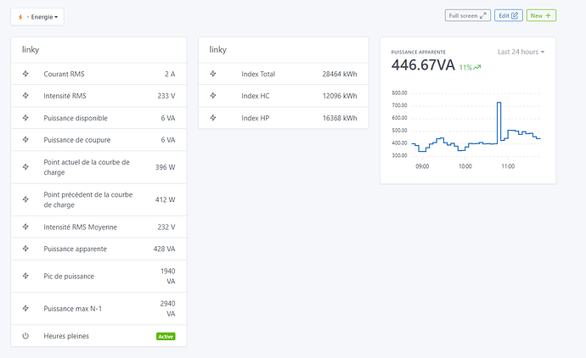Open the Energie dashboard dropdown
The width and height of the screenshot is (586, 358).
coord(37,16)
